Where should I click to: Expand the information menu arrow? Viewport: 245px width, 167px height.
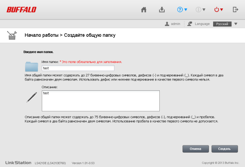click(204, 10)
